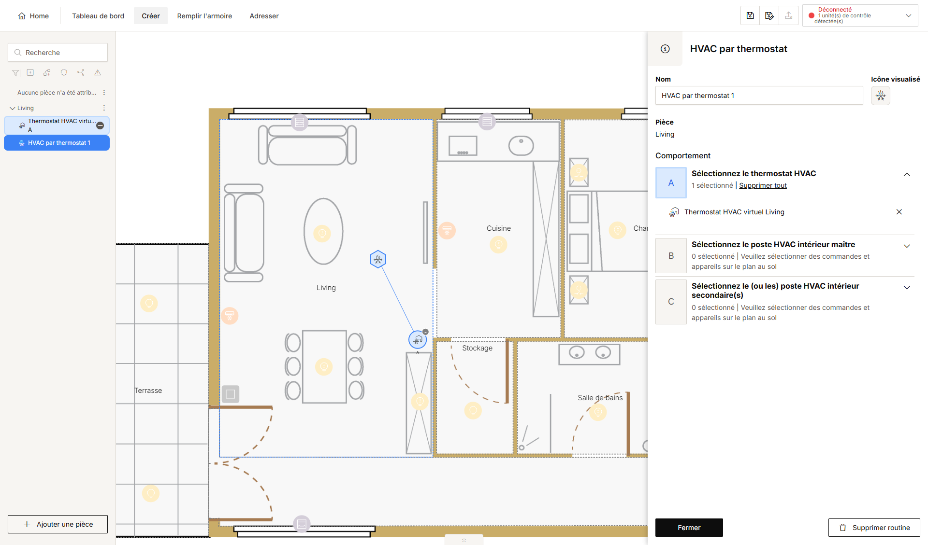Click the connections graph icon in sidebar toolbar

(x=81, y=72)
